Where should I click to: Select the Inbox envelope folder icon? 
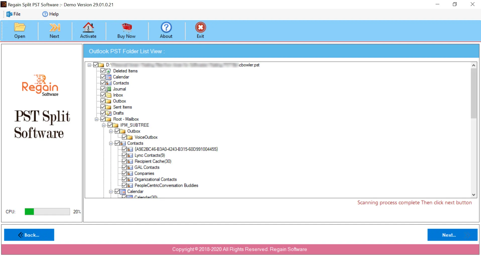108,95
